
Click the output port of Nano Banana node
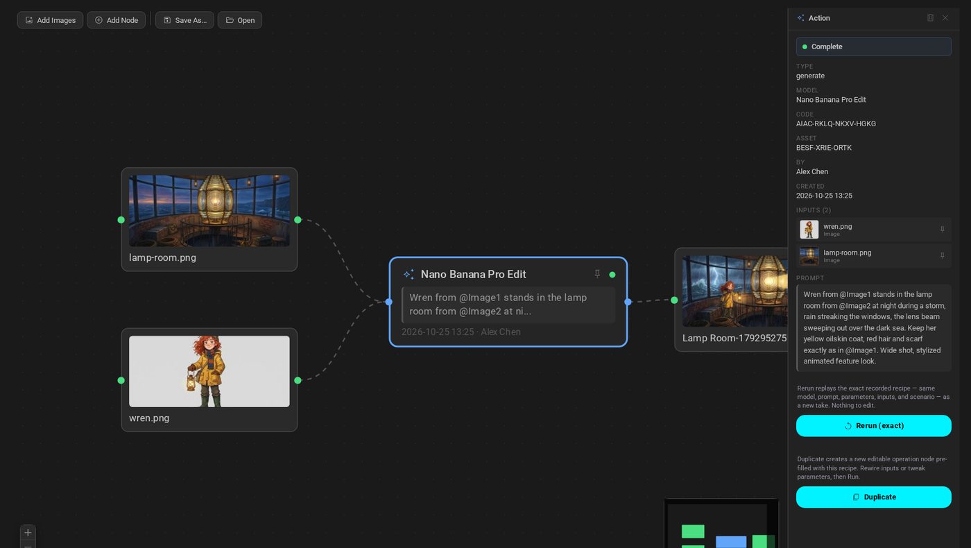tap(628, 302)
